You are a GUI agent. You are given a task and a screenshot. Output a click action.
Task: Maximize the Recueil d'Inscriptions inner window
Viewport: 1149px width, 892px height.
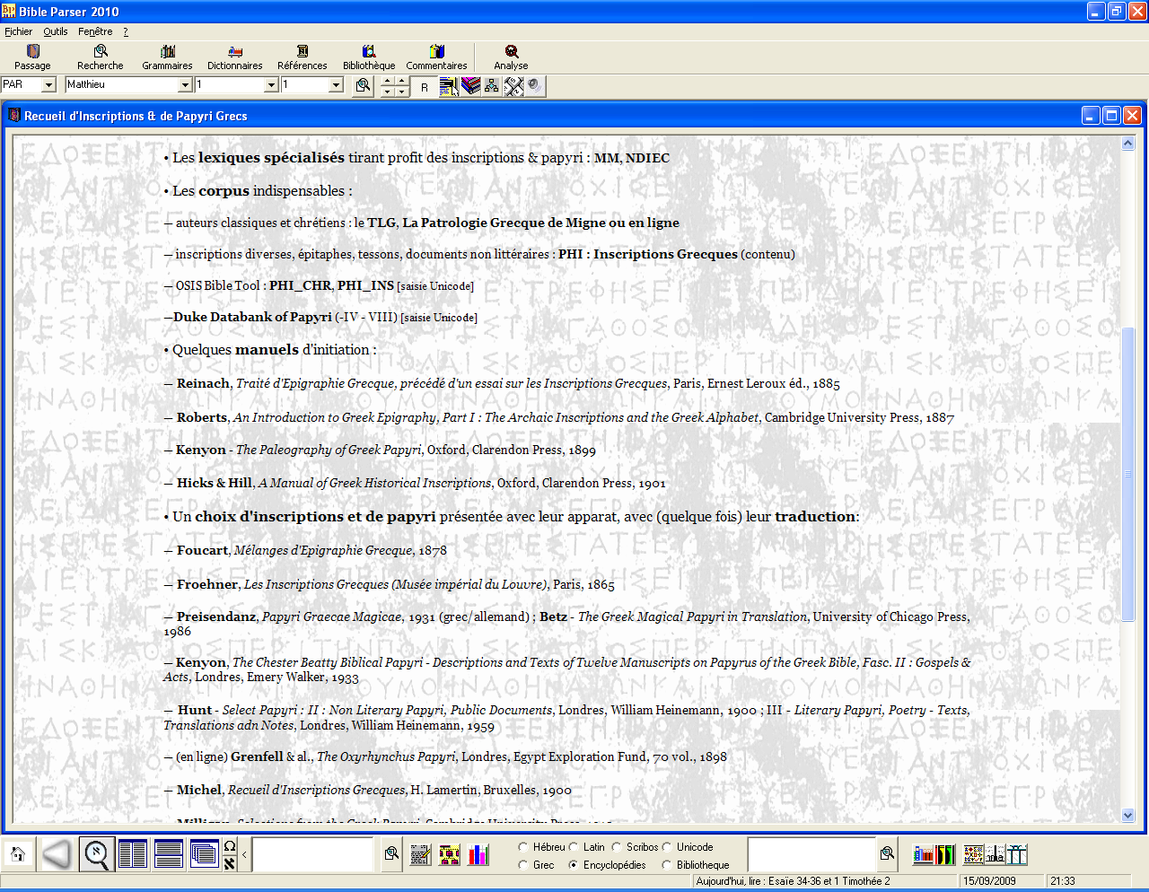[x=1111, y=116]
